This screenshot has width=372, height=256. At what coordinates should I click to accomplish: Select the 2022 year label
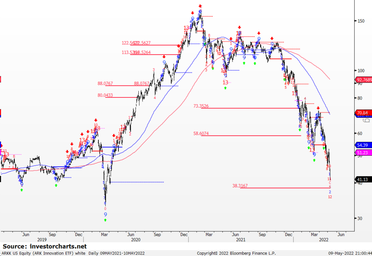click(324, 240)
